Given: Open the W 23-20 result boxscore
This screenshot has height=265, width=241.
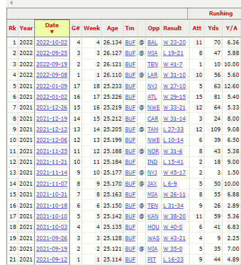Looking at the screenshot, I should pyautogui.click(x=174, y=43).
